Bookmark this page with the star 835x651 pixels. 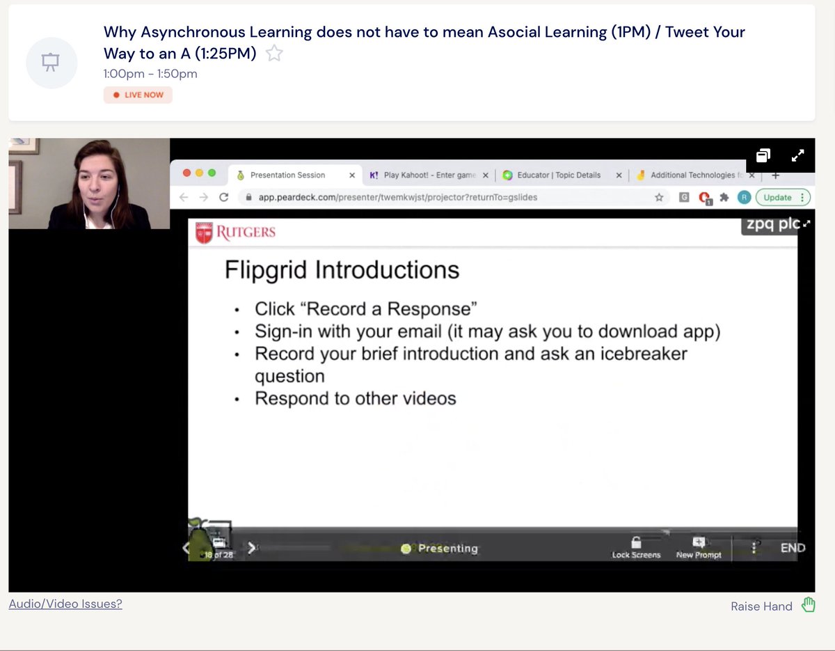[659, 198]
